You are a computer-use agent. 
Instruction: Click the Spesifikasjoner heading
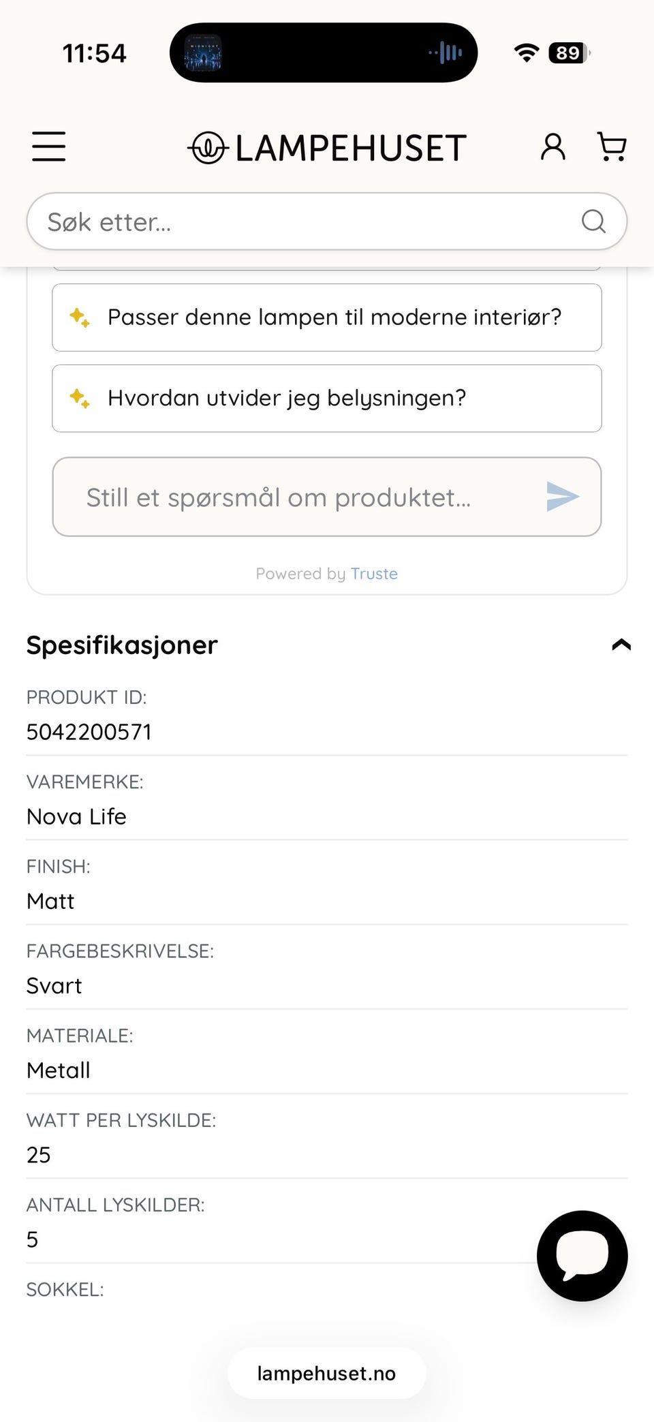pyautogui.click(x=122, y=645)
